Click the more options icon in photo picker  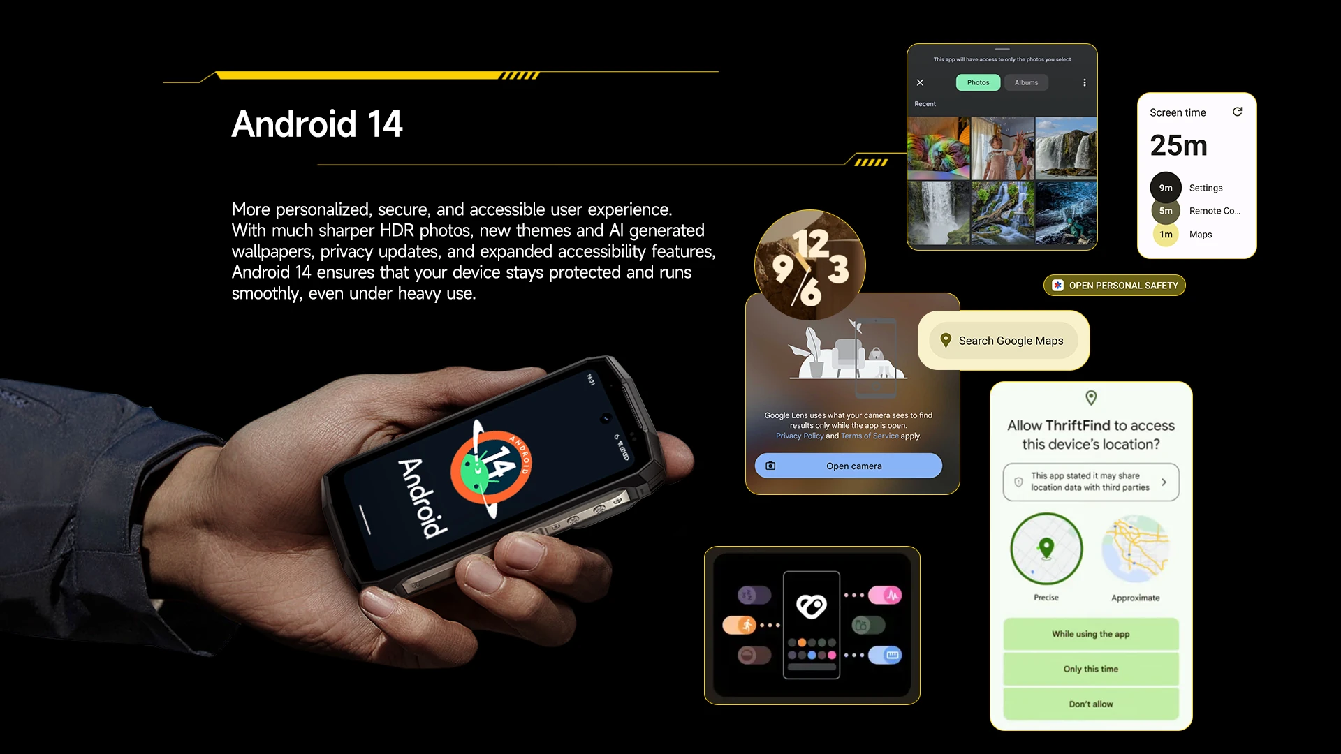point(1085,82)
